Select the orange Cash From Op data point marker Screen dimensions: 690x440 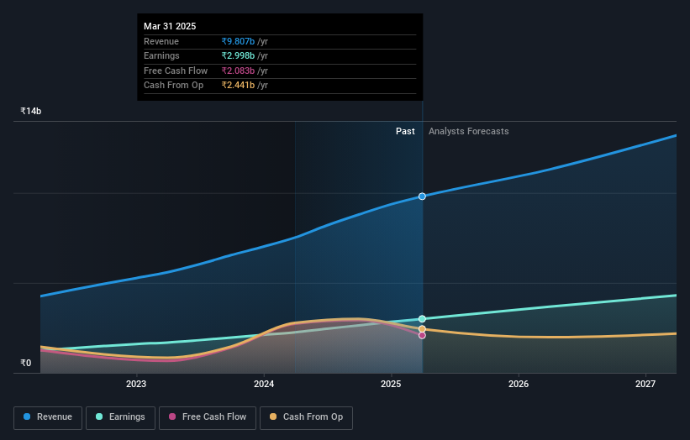(x=422, y=329)
